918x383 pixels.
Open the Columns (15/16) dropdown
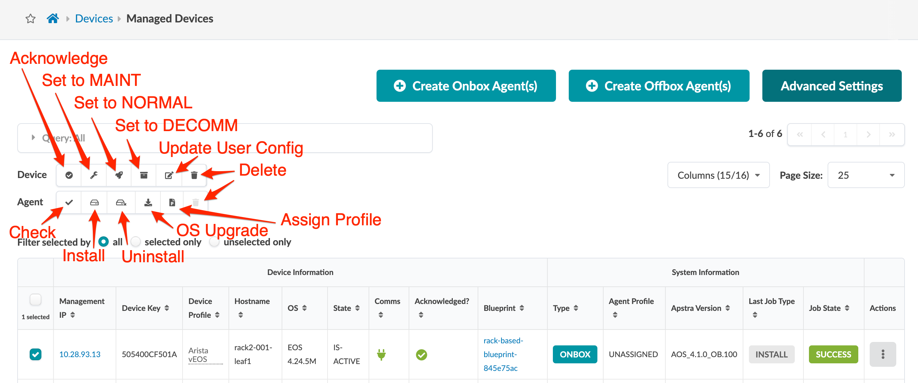(x=718, y=175)
